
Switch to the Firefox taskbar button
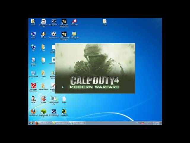click(43, 123)
